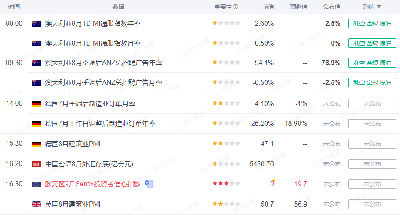This screenshot has width=400, height=215.
Task: Click 利空 金银 原油 tag for ANZ总招聘广告月率
Action: tap(372, 82)
